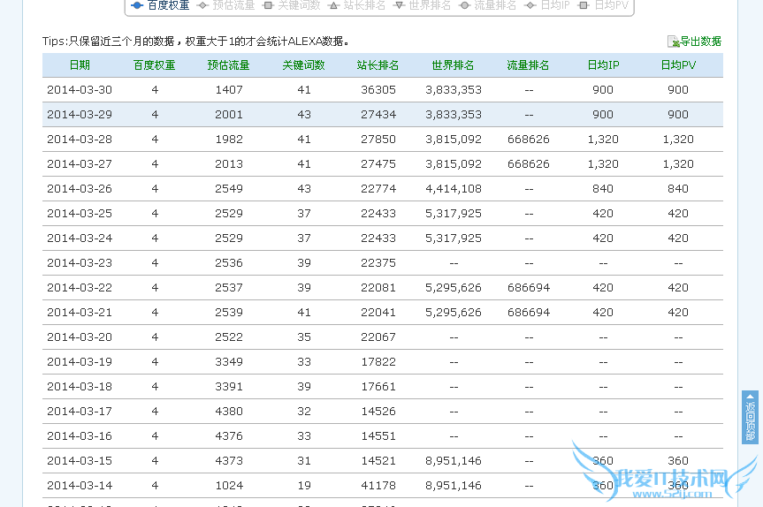Select the date cell 2014-03-14
The height and width of the screenshot is (507, 763).
tap(80, 486)
